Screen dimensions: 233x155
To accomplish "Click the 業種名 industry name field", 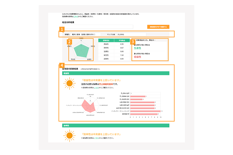I will [86, 34].
